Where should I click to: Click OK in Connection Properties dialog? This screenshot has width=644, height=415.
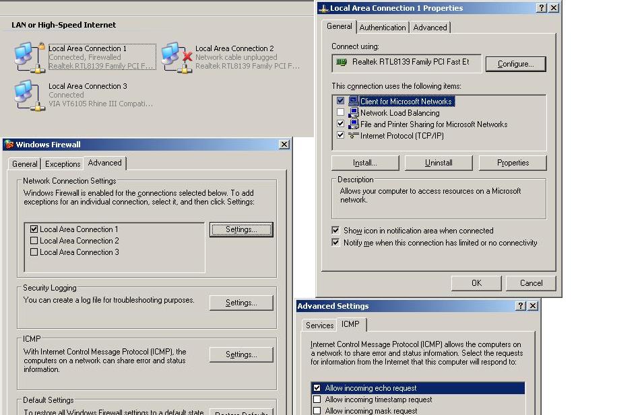click(x=476, y=283)
